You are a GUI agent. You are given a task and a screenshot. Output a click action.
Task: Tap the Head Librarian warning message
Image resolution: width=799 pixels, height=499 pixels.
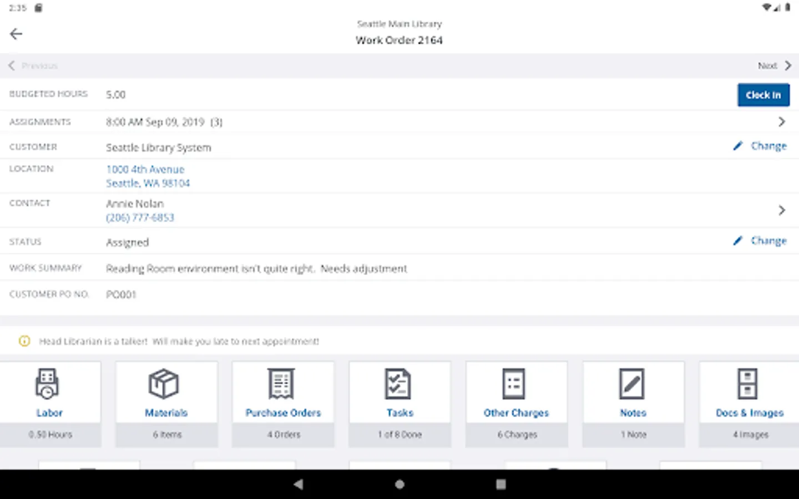coord(179,342)
